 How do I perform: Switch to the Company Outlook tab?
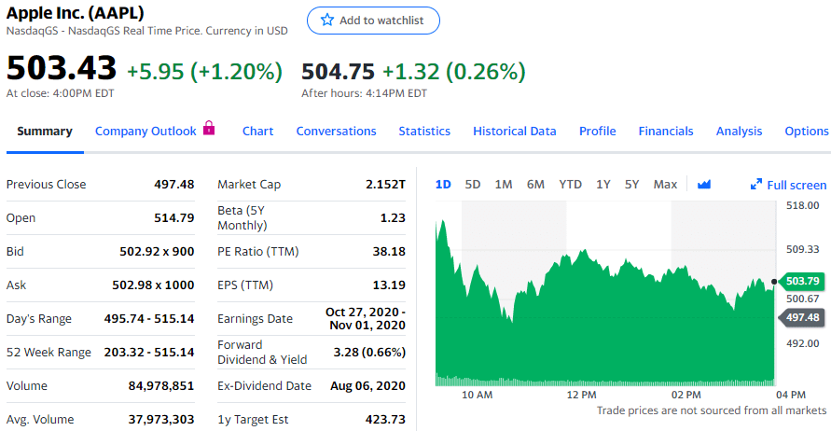point(145,132)
